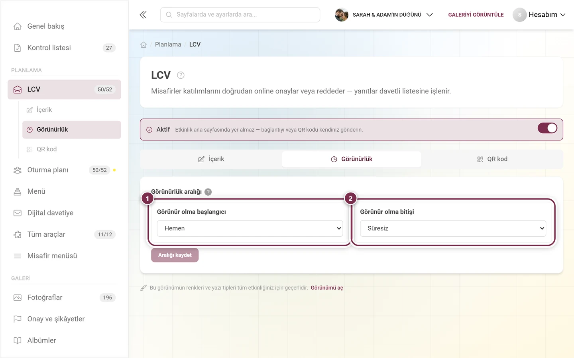Click the Misafir menüsü hamburger icon
574x358 pixels.
coord(18,256)
